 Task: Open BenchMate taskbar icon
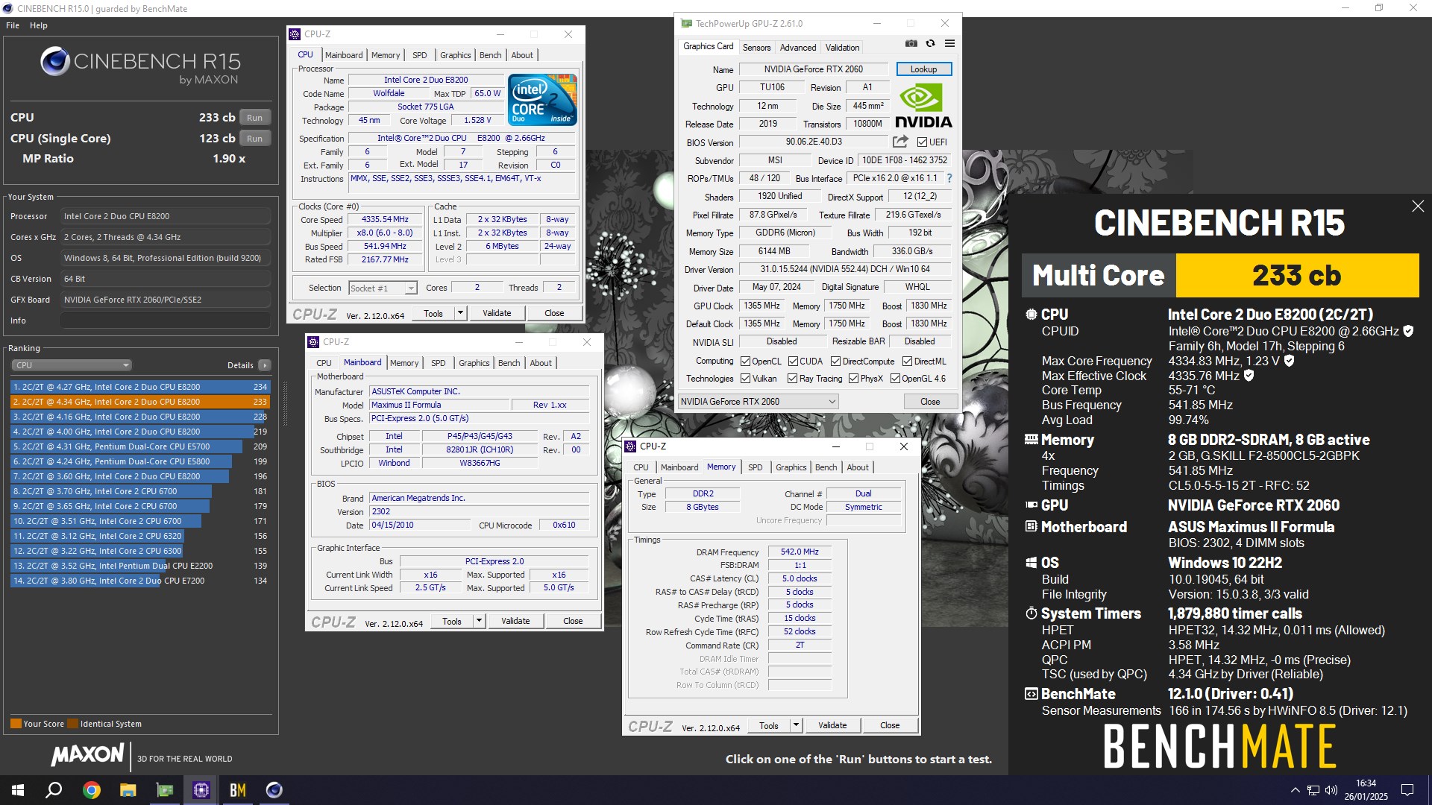click(x=238, y=790)
